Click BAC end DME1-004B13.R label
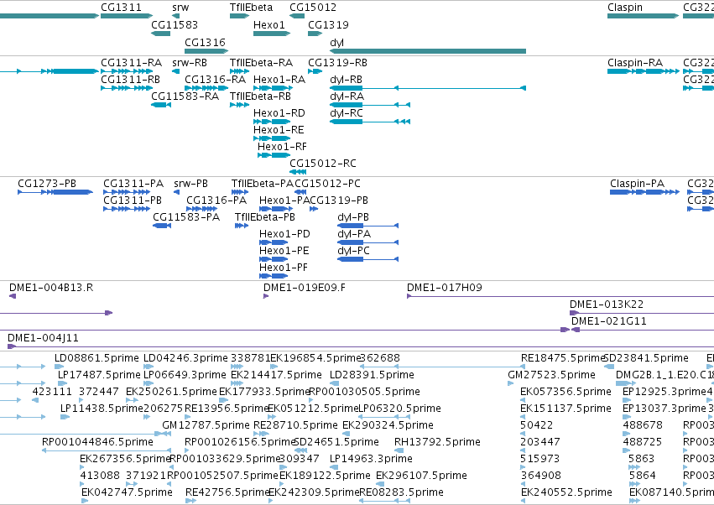The width and height of the screenshot is (714, 505). 51,288
